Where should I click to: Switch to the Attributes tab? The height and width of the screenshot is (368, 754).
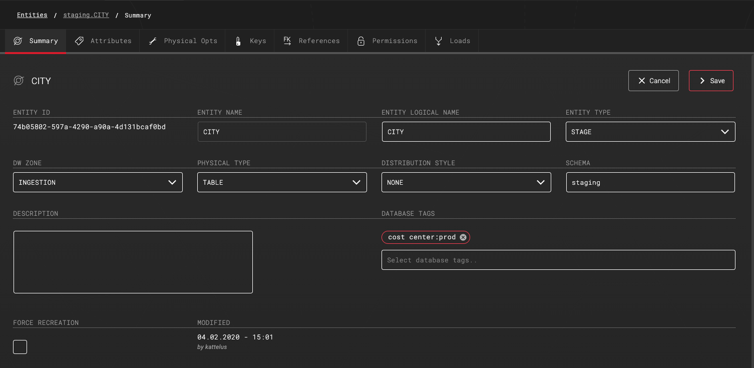tap(103, 41)
